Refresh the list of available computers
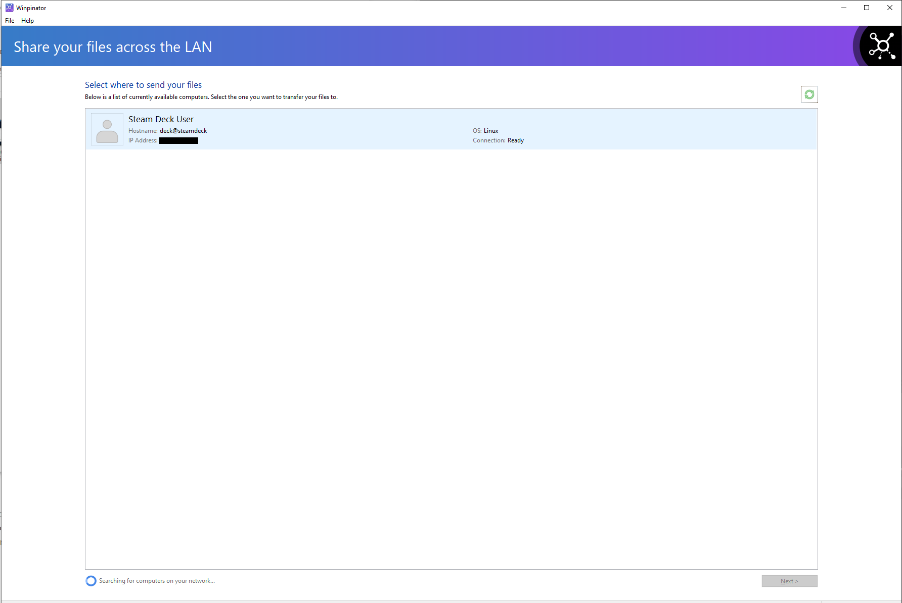This screenshot has width=902, height=603. point(809,94)
